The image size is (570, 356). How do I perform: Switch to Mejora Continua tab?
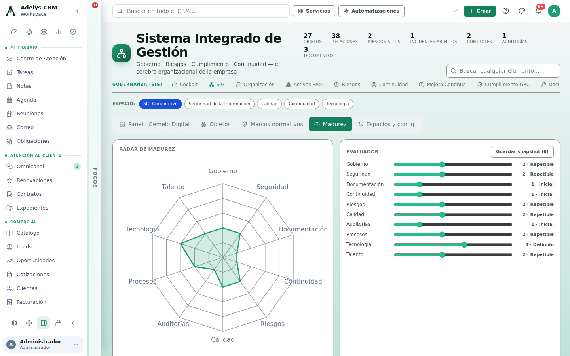(x=442, y=85)
